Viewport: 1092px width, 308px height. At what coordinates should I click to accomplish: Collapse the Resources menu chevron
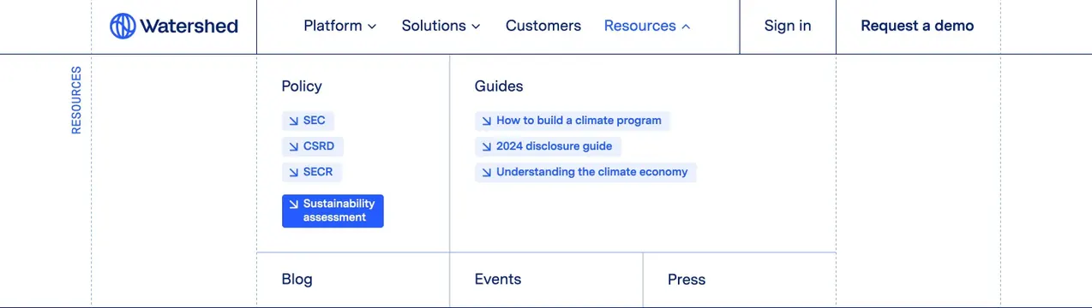[x=686, y=27]
